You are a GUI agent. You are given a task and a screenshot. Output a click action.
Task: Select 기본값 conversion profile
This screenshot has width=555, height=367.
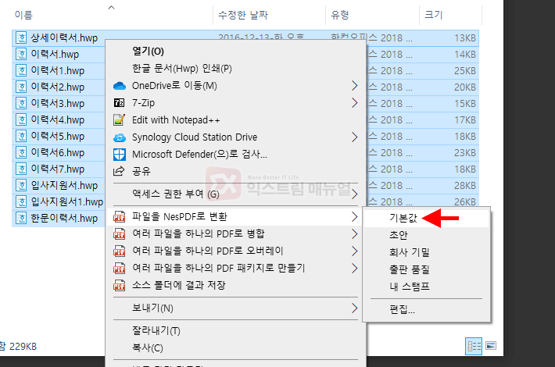click(x=403, y=218)
